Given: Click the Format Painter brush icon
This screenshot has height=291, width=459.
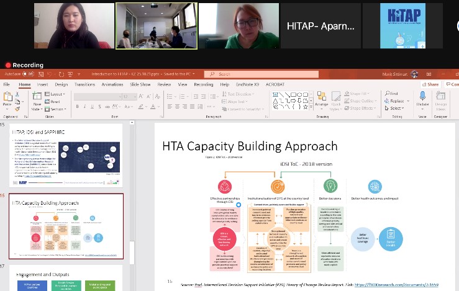Looking at the screenshot, I should (x=18, y=109).
